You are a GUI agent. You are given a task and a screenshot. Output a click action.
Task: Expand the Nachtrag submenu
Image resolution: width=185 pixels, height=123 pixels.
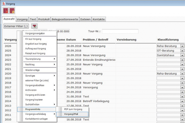pos(40,64)
